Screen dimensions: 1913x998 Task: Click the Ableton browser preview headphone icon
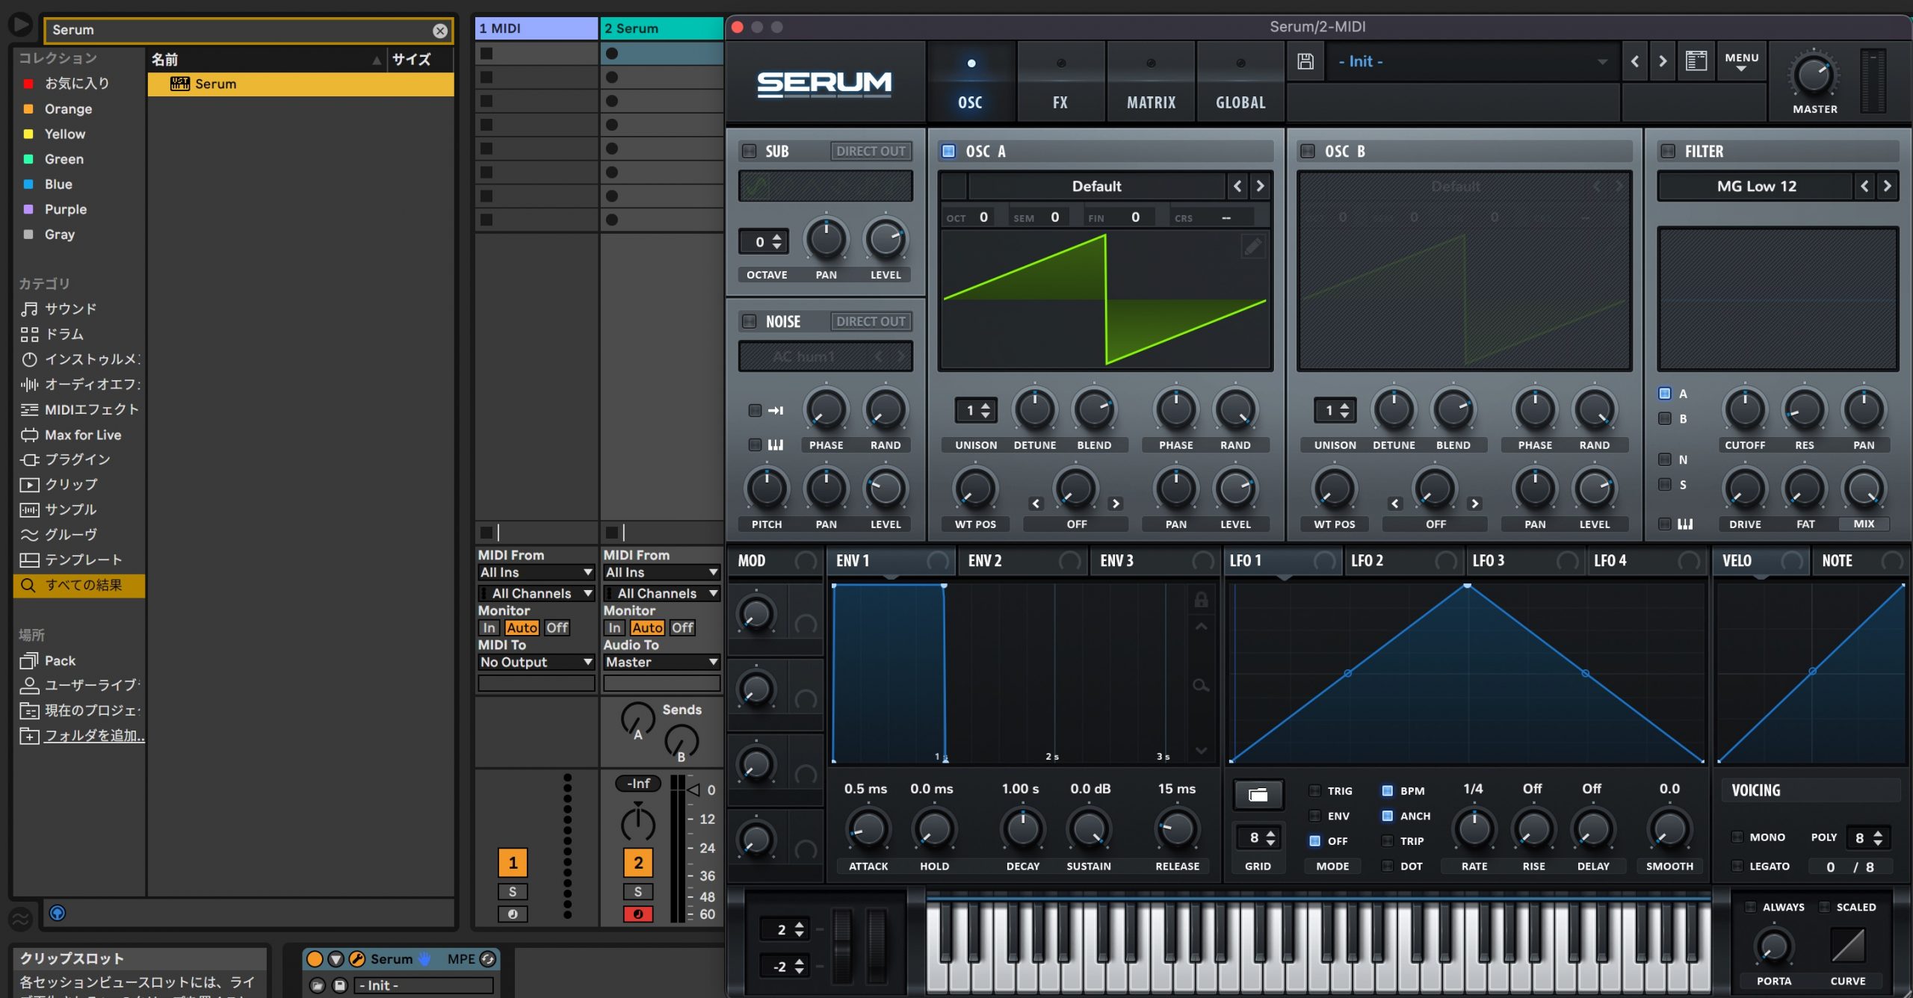click(58, 913)
